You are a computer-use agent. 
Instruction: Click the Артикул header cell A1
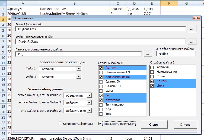[x=23, y=9]
